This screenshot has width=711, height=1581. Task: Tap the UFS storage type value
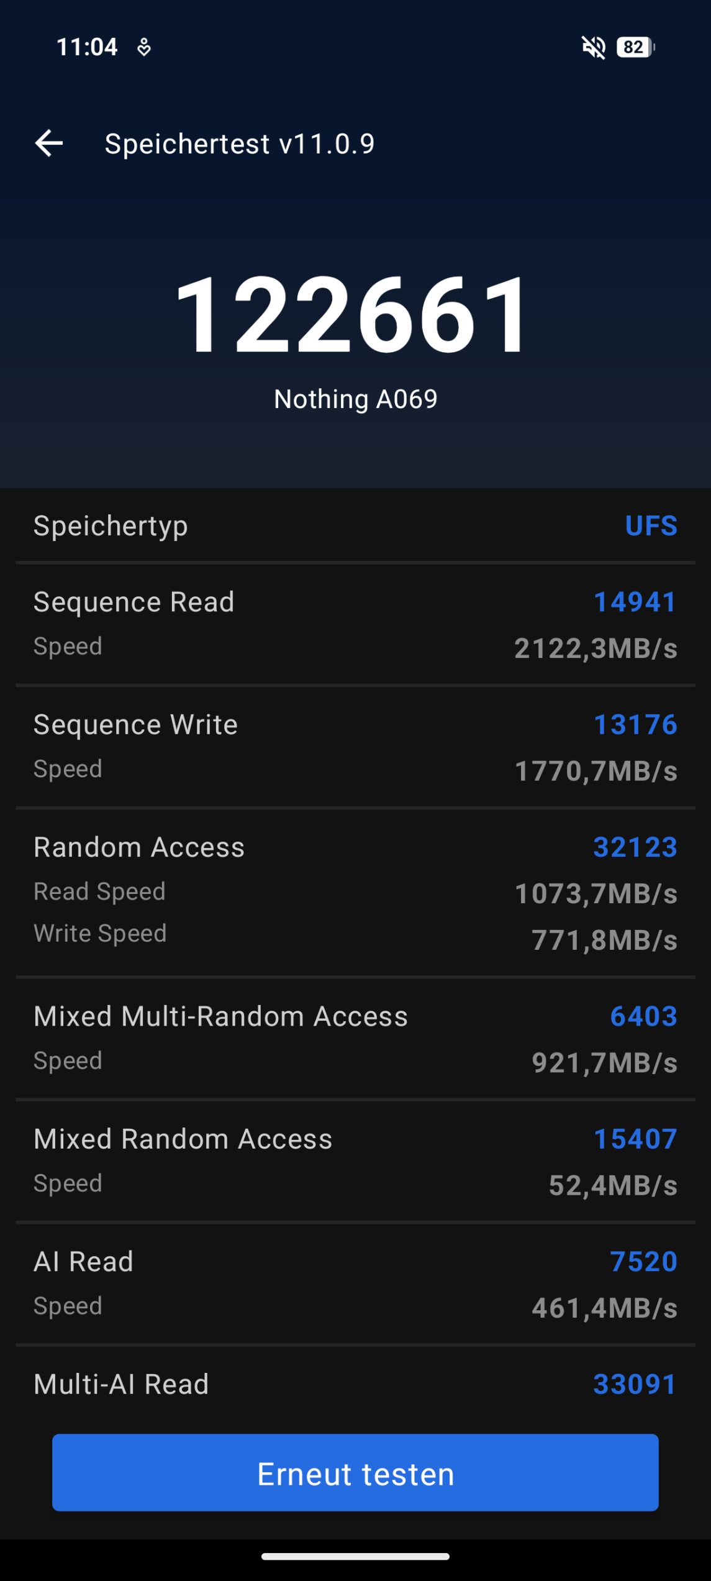click(x=651, y=526)
